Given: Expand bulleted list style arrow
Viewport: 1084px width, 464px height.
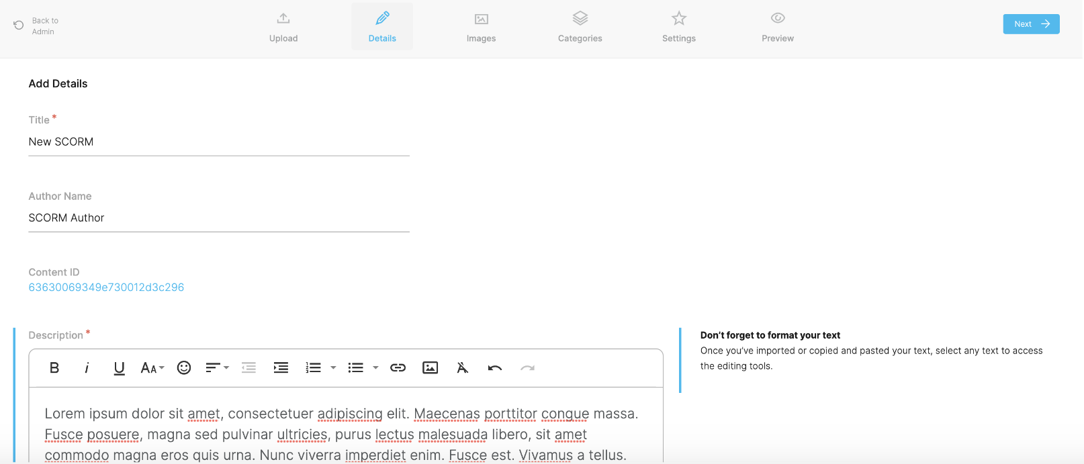Looking at the screenshot, I should pos(375,367).
